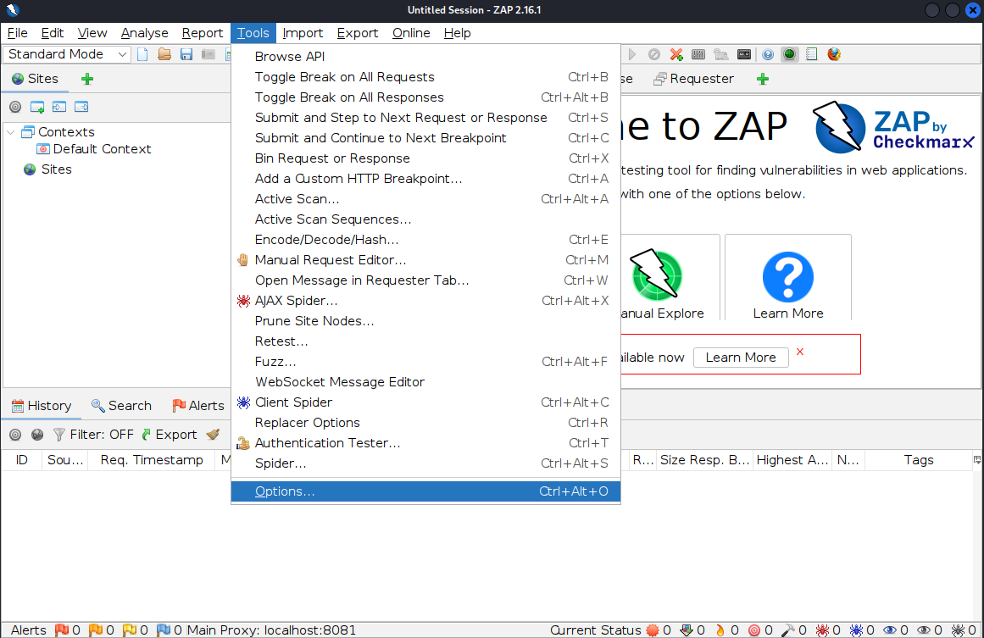Toggle the green radar HUD button
The height and width of the screenshot is (638, 984).
point(789,54)
